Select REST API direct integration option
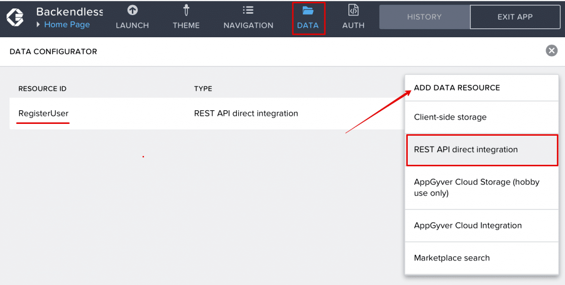565x285 pixels. [466, 149]
